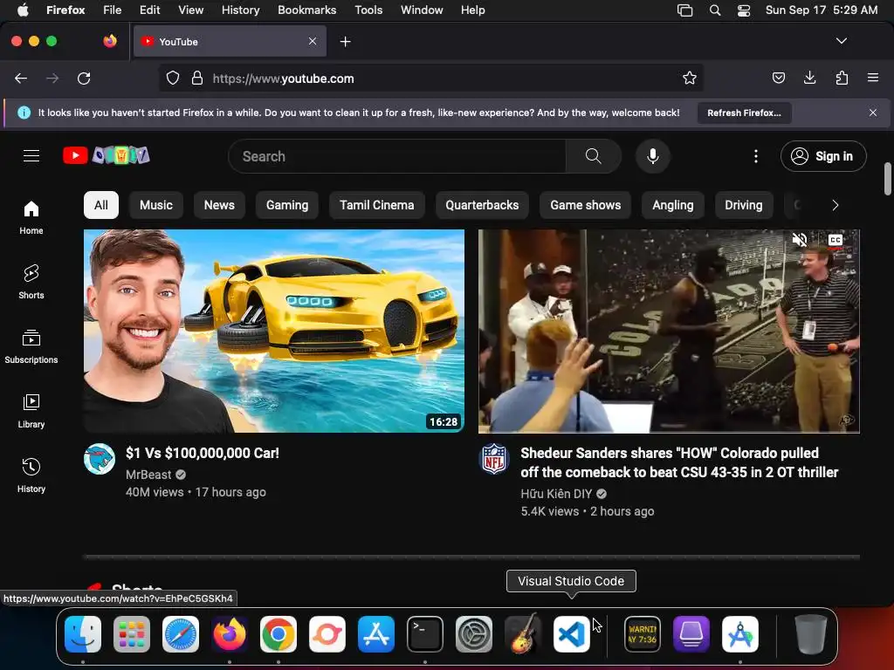
Task: Open the Firefox downloads panel
Action: pyautogui.click(x=809, y=78)
